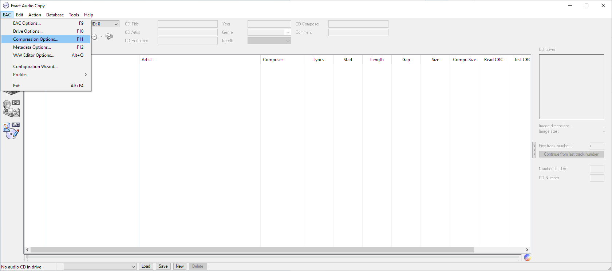Click the Comment input field
This screenshot has width=612, height=271.
358,32
